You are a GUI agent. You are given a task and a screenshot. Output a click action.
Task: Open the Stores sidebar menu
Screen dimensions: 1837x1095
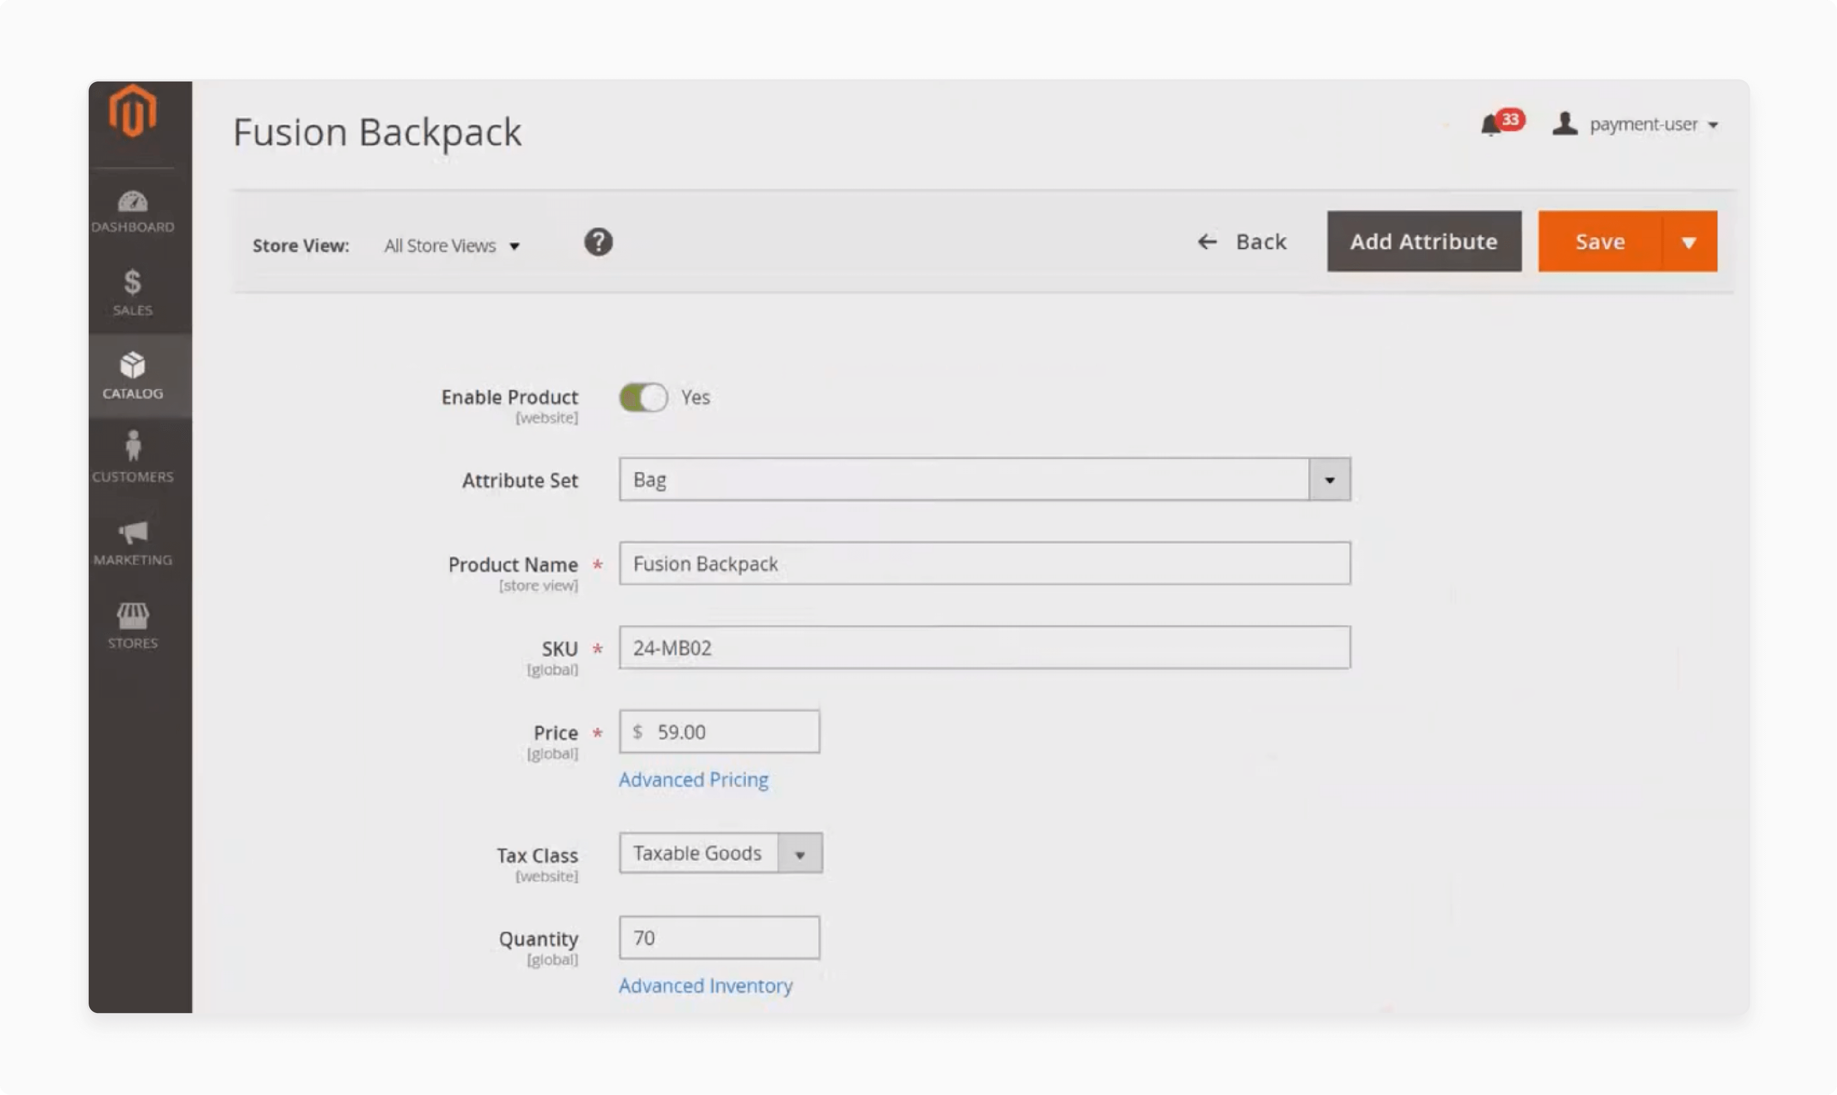click(x=133, y=625)
